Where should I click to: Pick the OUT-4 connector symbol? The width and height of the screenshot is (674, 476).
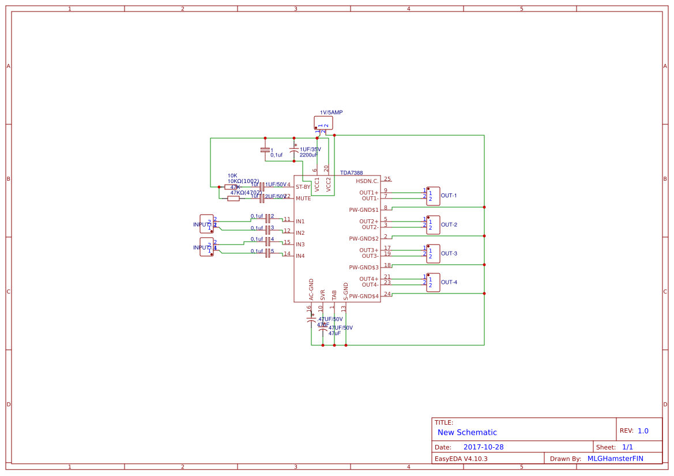coord(433,282)
